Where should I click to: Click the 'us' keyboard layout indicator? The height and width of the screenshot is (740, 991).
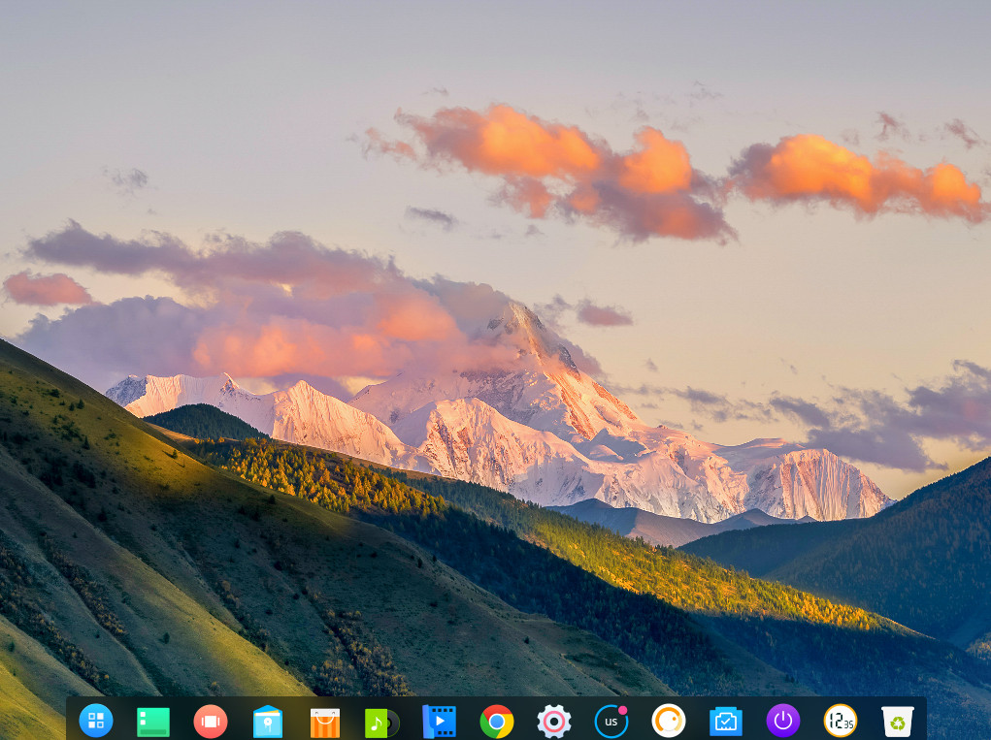pos(611,723)
